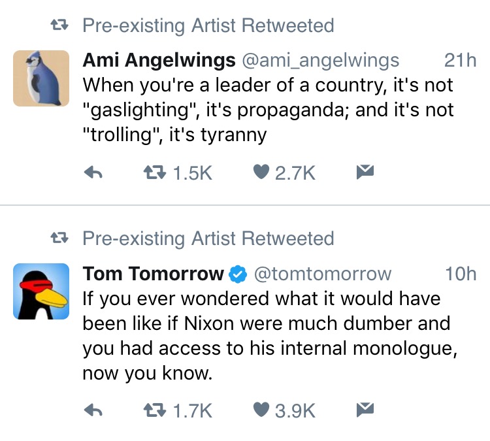Visit the @ami_angelwings handle
This screenshot has height=441, width=490.
(321, 60)
